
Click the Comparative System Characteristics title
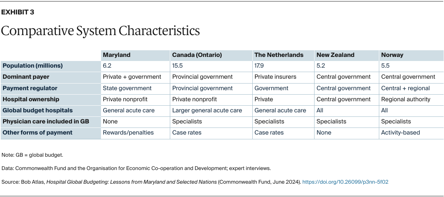[x=100, y=31]
